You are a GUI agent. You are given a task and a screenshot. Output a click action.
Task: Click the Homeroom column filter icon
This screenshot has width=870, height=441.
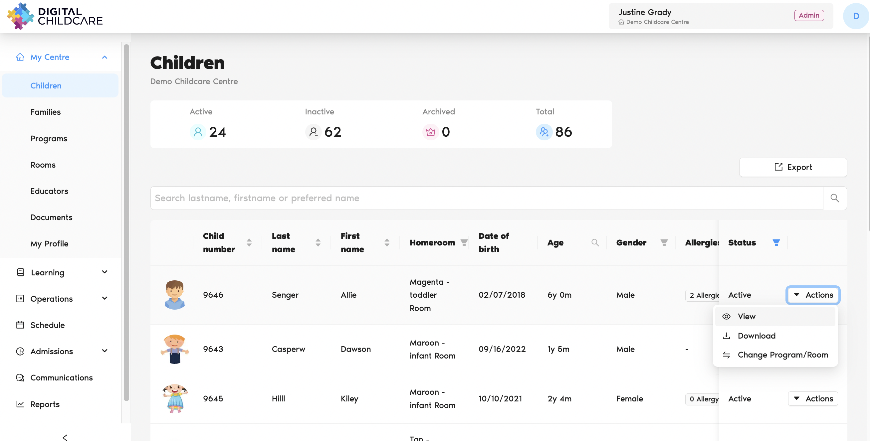point(464,242)
